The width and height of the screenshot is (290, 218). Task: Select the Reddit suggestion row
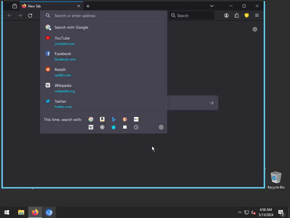tap(104, 72)
